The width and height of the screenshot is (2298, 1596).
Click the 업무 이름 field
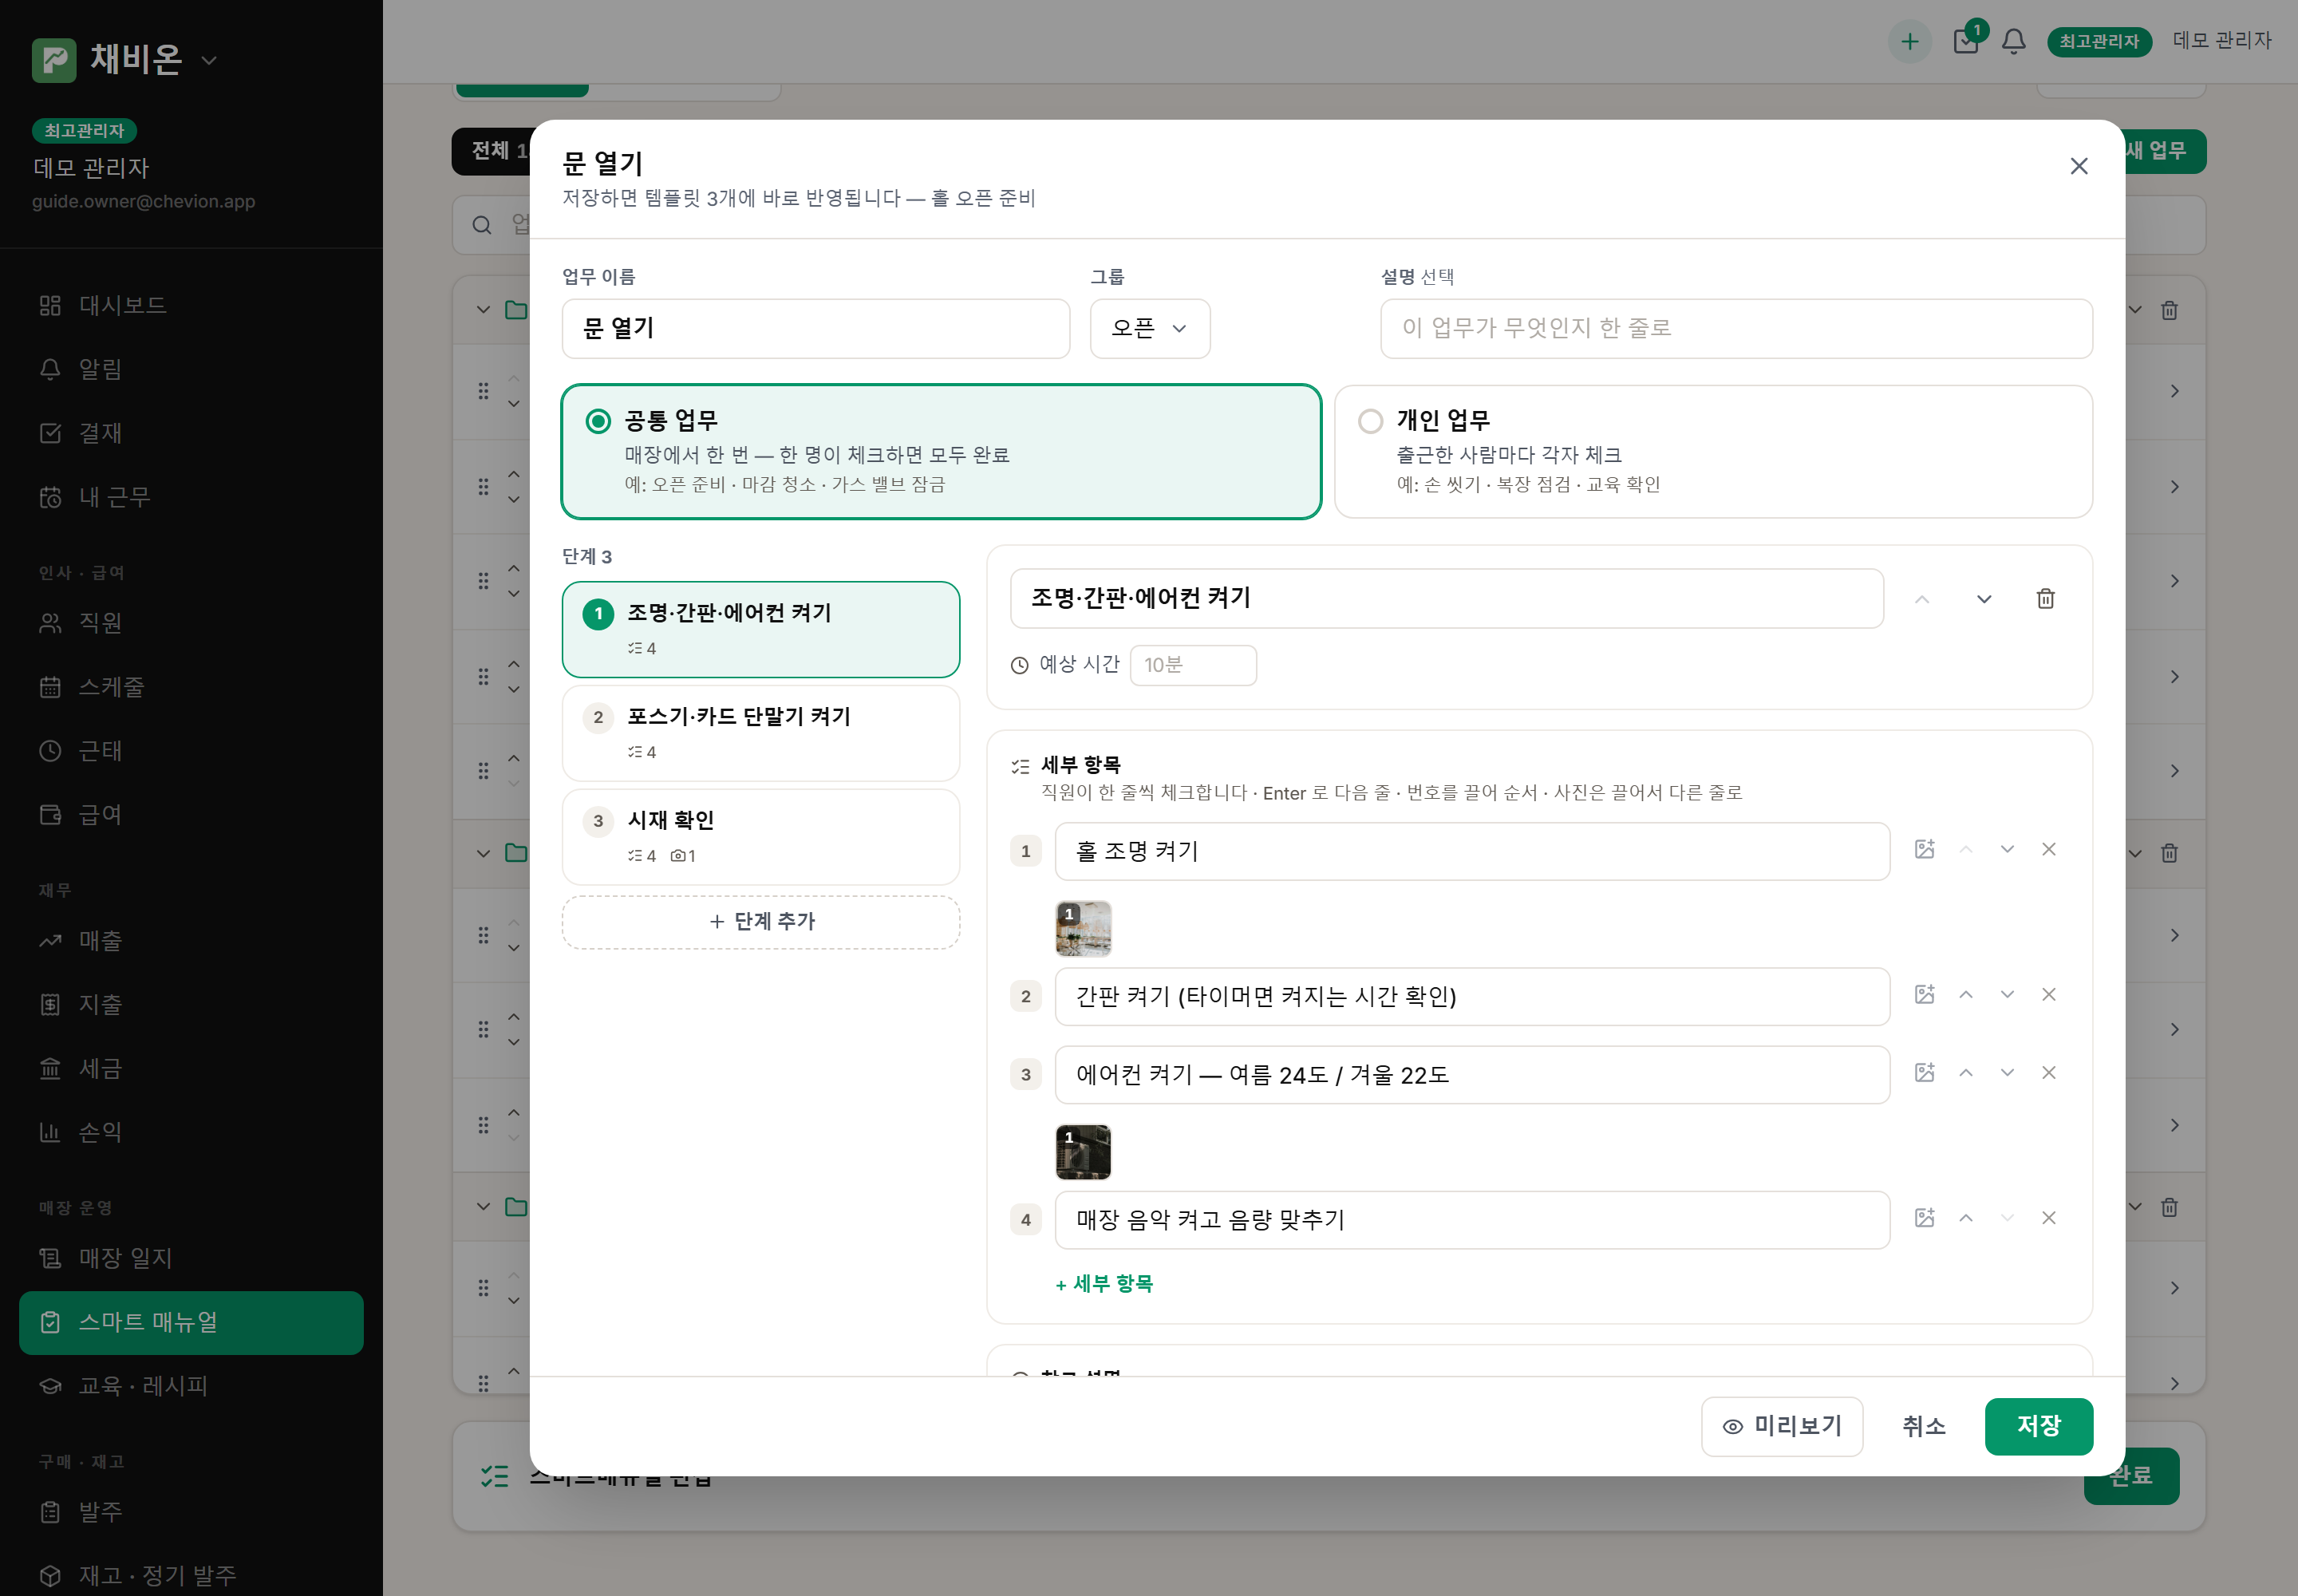click(815, 328)
